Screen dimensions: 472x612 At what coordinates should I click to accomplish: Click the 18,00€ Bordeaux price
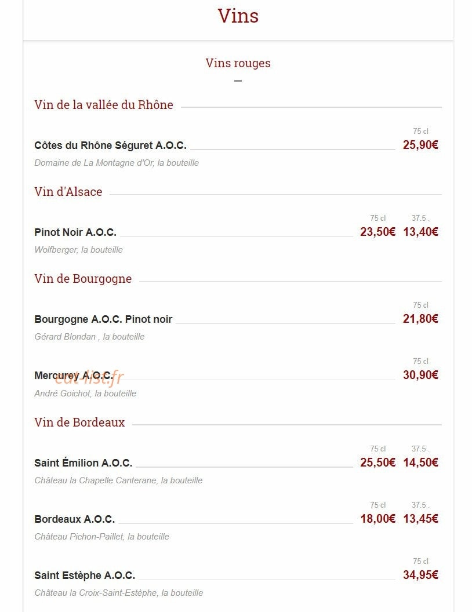click(377, 519)
